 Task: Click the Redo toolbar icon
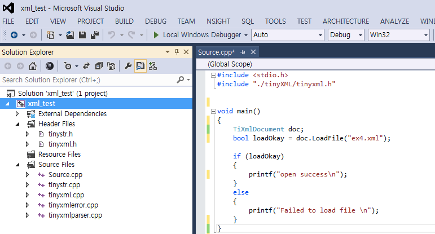[x=131, y=35]
